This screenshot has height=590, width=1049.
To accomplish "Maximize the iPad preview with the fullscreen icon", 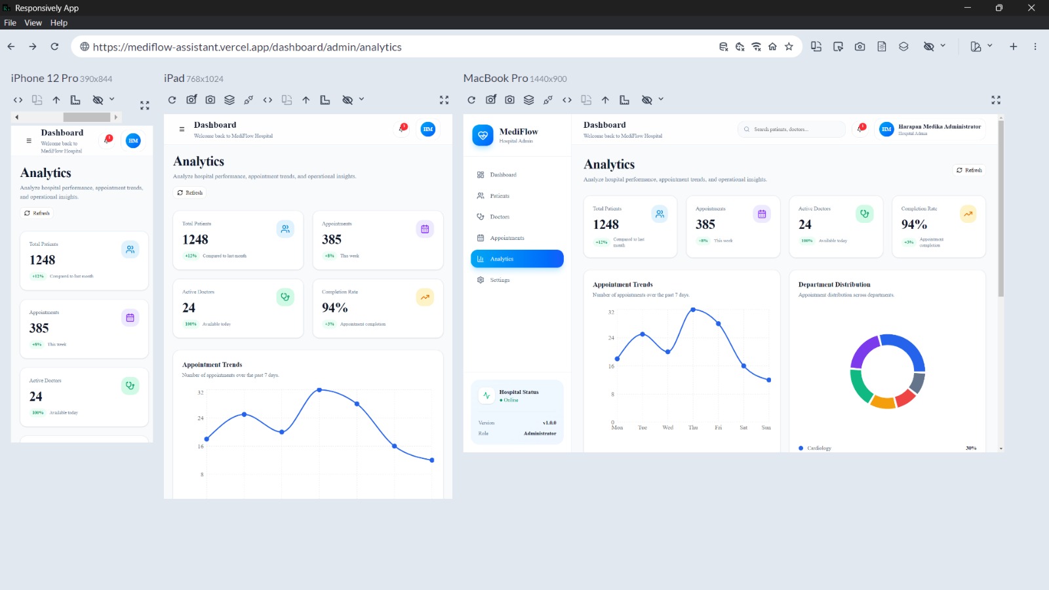I will click(444, 100).
